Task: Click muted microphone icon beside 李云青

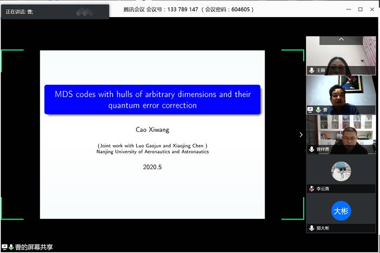Action: 312,188
